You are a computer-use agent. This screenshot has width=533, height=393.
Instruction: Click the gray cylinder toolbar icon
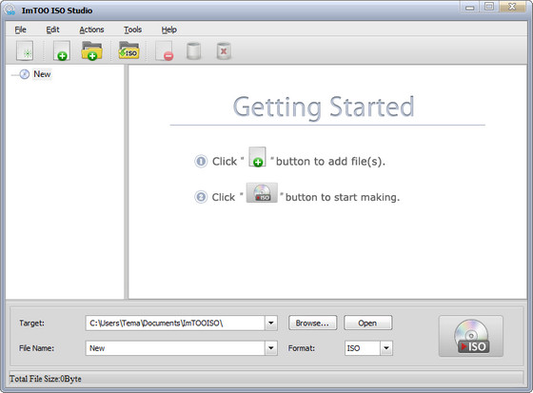pyautogui.click(x=194, y=51)
